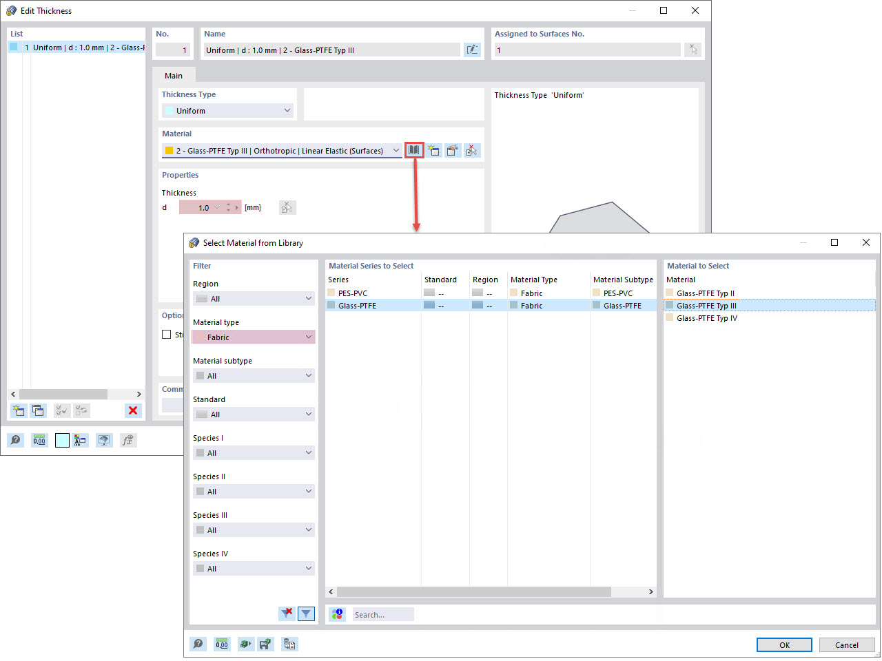This screenshot has width=882, height=661.
Task: Click the Series column header
Action: 373,280
